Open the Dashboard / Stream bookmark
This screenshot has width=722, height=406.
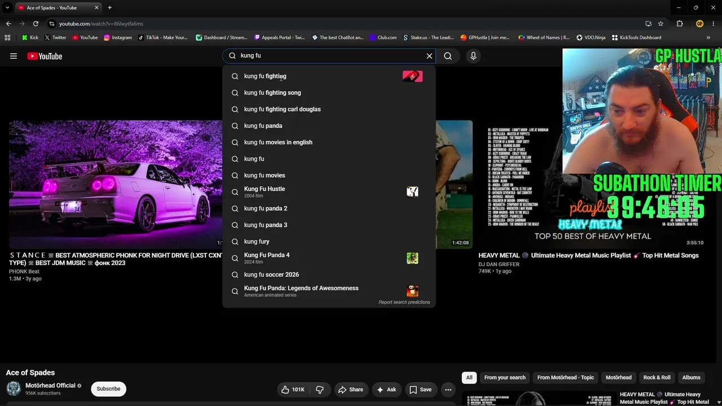tap(222, 38)
